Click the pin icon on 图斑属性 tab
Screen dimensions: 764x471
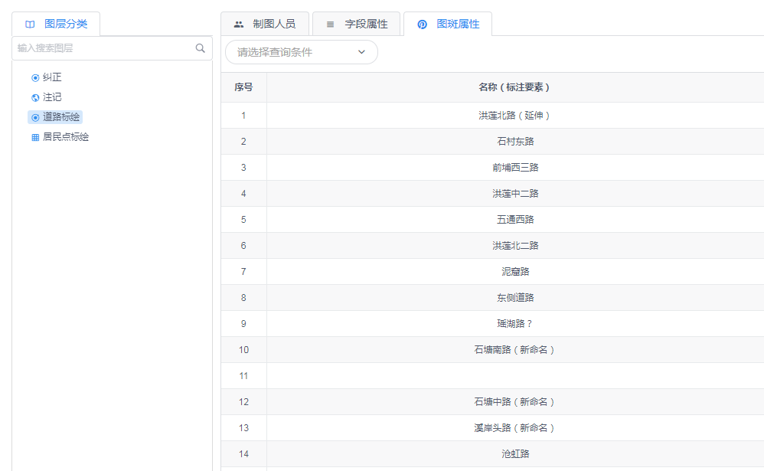coord(423,24)
